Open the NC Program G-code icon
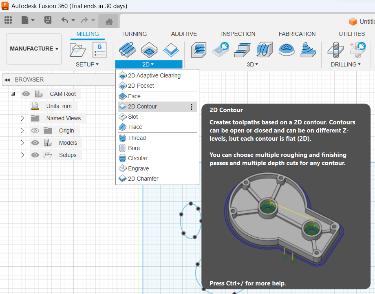Image resolution: width=375 pixels, height=294 pixels. coord(99,50)
